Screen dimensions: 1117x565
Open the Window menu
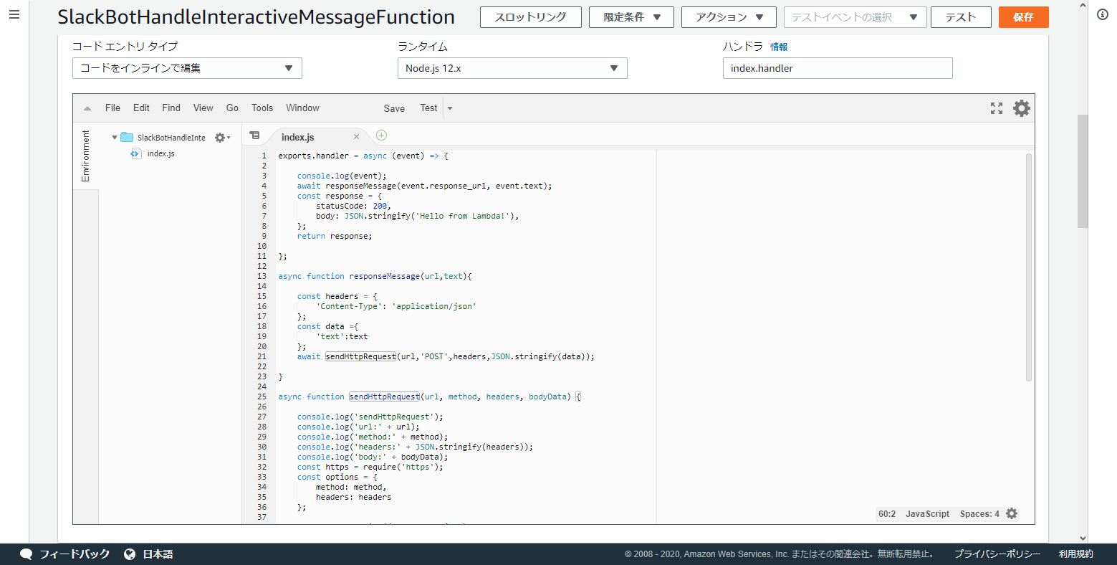pyautogui.click(x=302, y=108)
